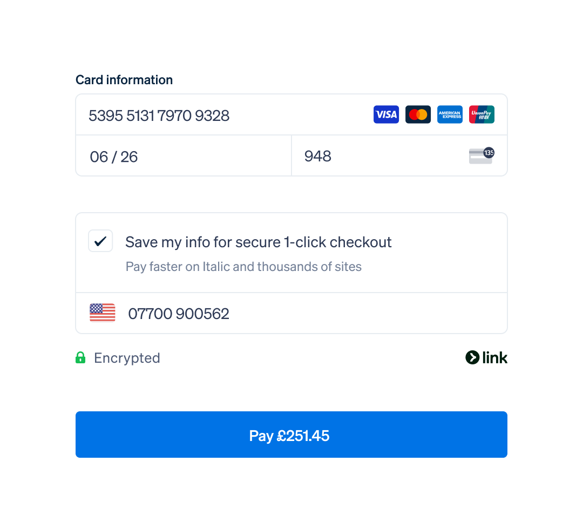
Task: Select the expiry date field 06 / 26
Action: 184,156
